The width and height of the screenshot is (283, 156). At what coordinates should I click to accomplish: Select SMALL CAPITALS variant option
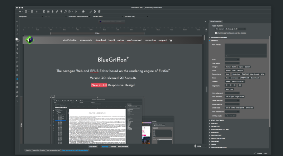(x=238, y=82)
